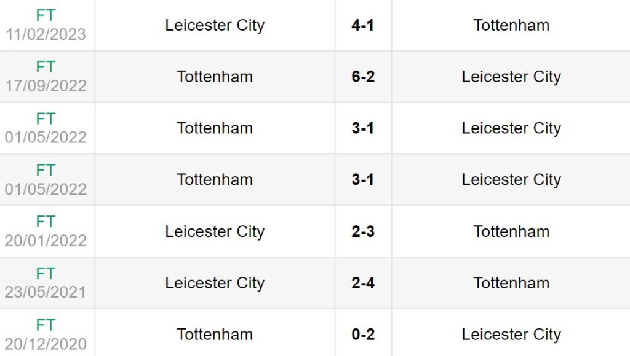Open Leicester City from the 2-3 match
The image size is (630, 356).
coord(215,231)
